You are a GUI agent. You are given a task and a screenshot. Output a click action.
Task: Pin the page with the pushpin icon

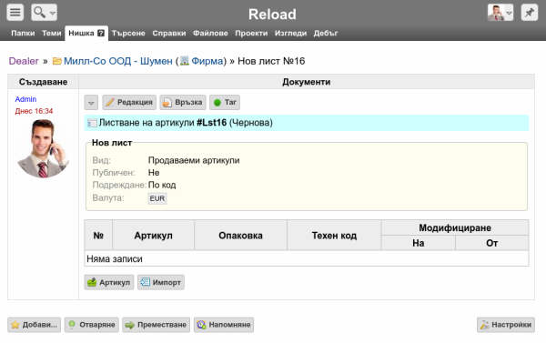[530, 13]
